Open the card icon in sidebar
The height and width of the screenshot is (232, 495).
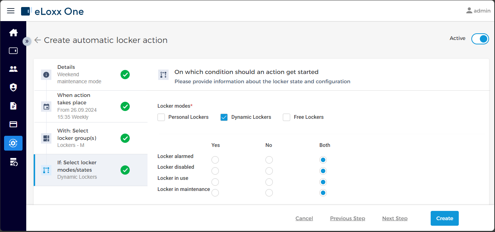coord(13,124)
